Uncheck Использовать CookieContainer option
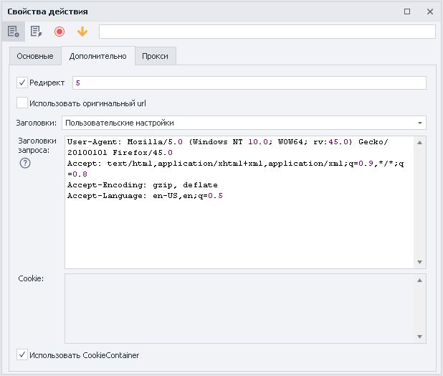Image resolution: width=443 pixels, height=376 pixels. pyautogui.click(x=22, y=354)
